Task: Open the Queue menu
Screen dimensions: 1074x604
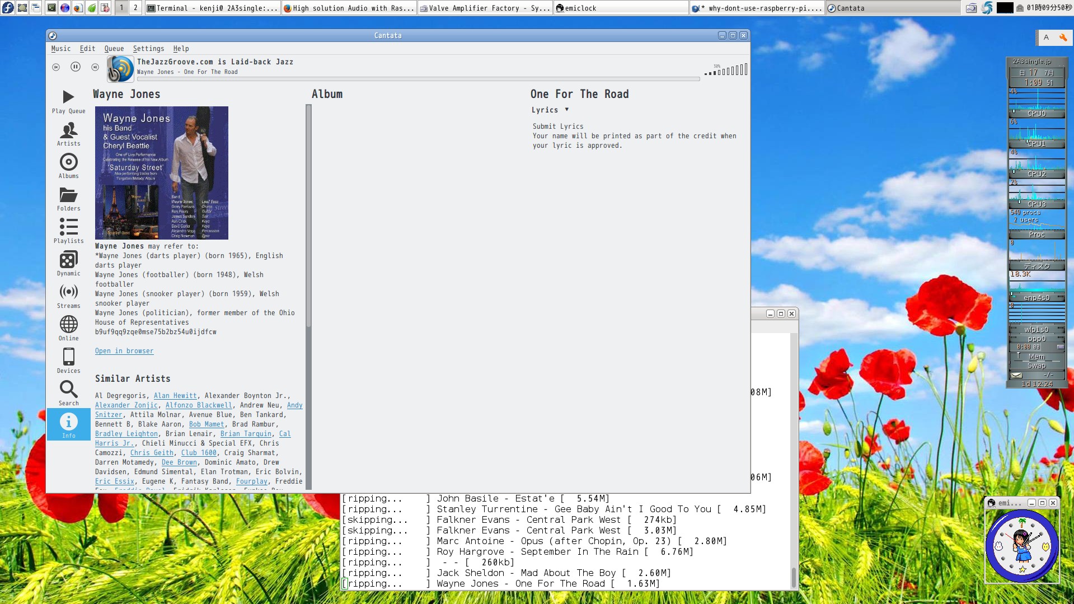Action: pos(114,49)
